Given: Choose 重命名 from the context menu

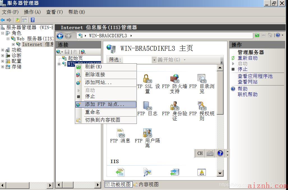Looking at the screenshot, I should click(106, 112).
